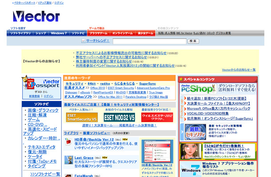Click the Last Grace game icon
The height and width of the screenshot is (177, 271).
tap(68, 160)
